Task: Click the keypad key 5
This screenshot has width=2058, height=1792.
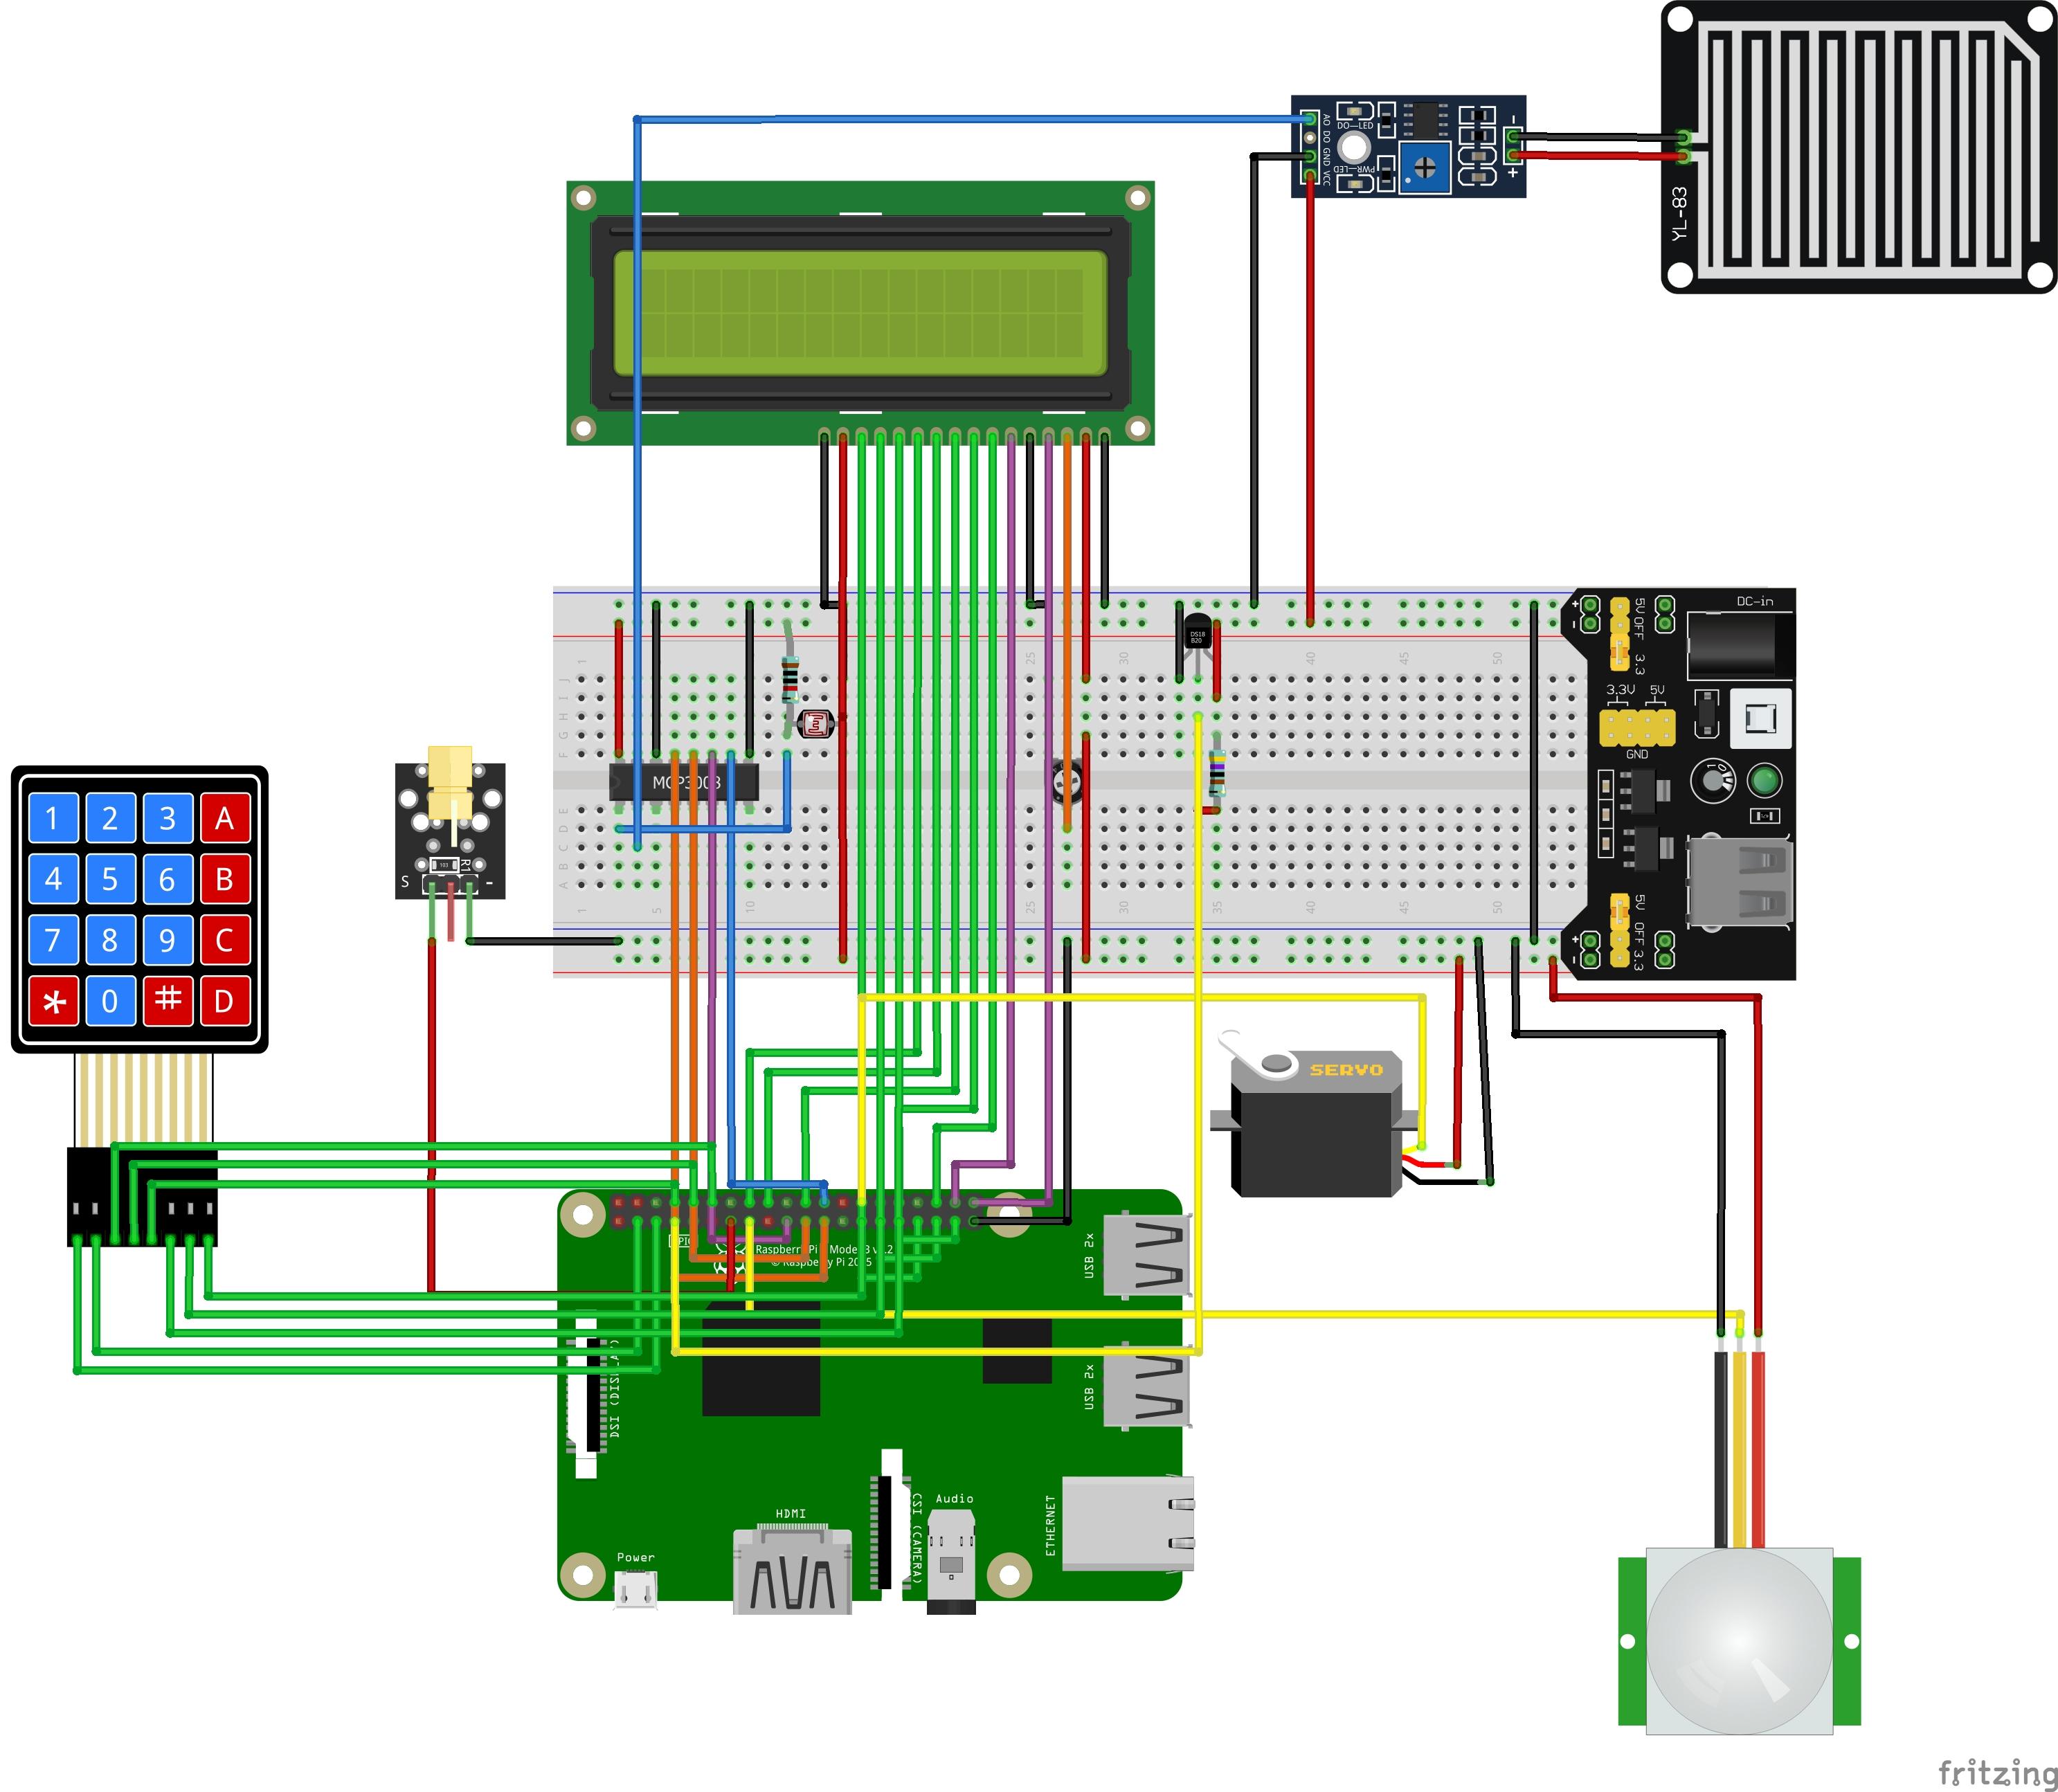Action: coord(110,880)
